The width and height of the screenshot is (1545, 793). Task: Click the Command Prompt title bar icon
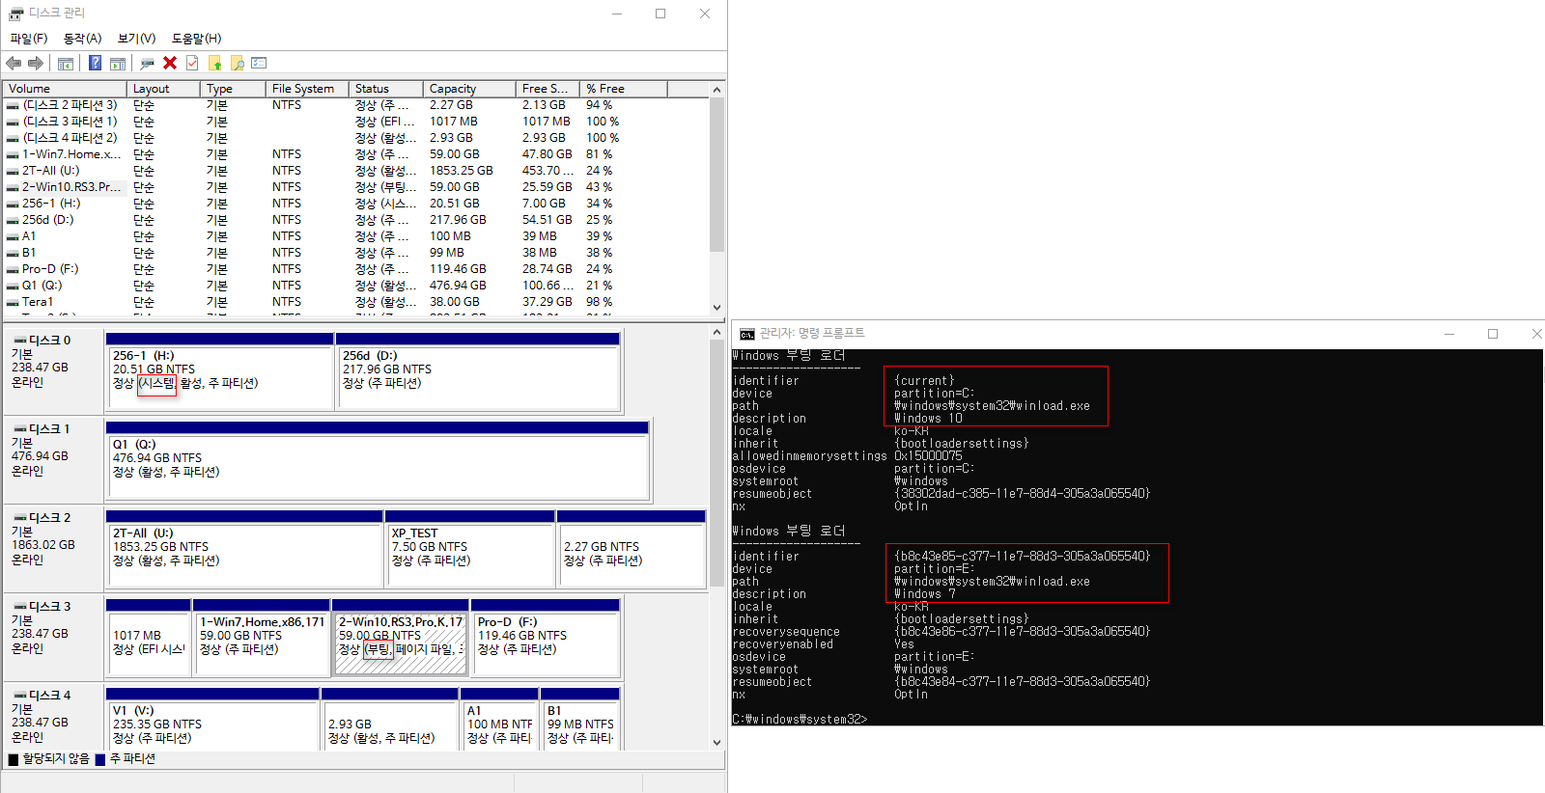coord(746,334)
